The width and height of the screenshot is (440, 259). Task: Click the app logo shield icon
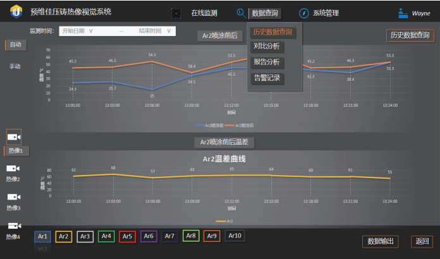point(16,11)
